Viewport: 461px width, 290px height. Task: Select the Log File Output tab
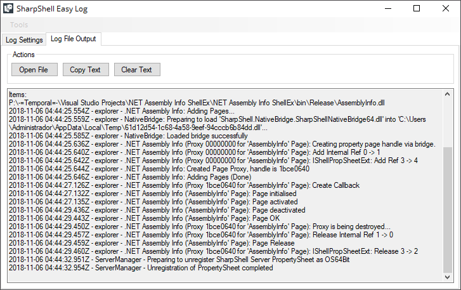[74, 39]
